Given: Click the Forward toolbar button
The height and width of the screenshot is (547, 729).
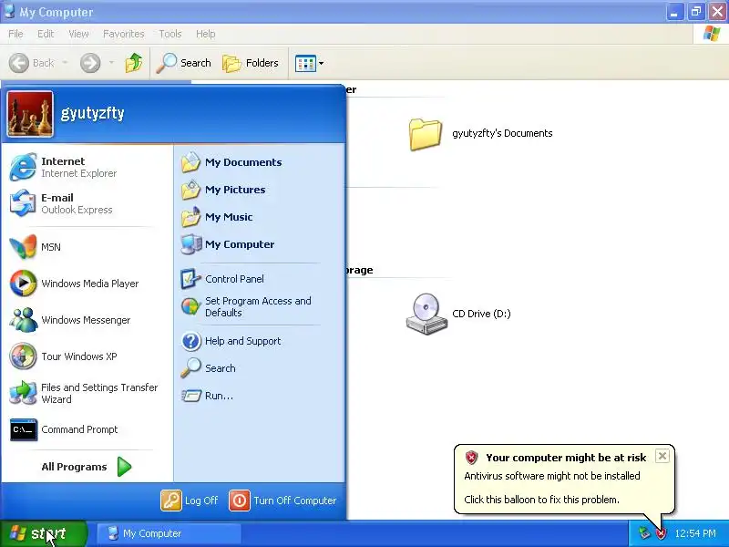Looking at the screenshot, I should [x=90, y=63].
